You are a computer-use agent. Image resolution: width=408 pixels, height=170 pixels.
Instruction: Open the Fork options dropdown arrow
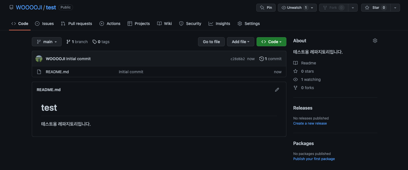pyautogui.click(x=353, y=8)
